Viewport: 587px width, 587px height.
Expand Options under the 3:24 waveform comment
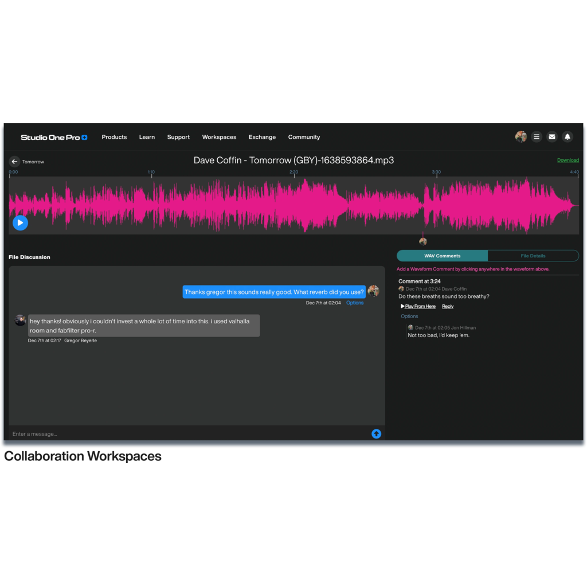click(409, 316)
